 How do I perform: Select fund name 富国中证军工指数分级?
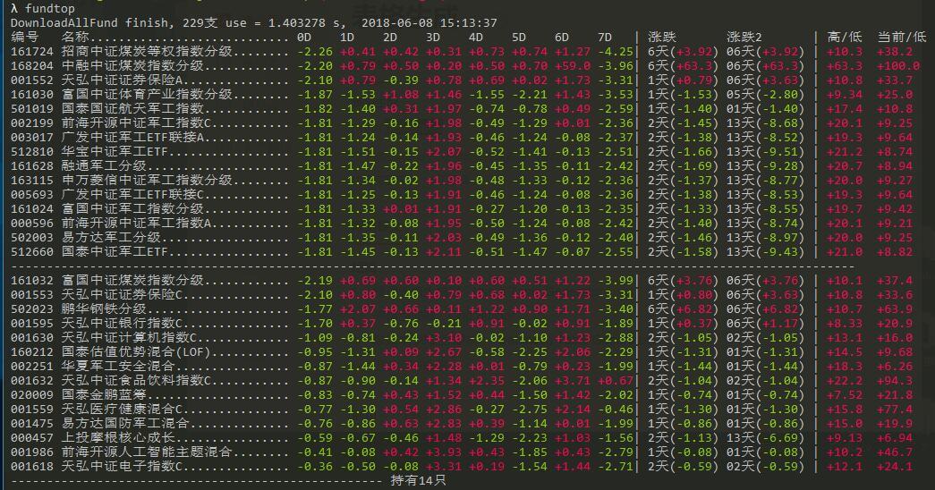click(x=132, y=209)
